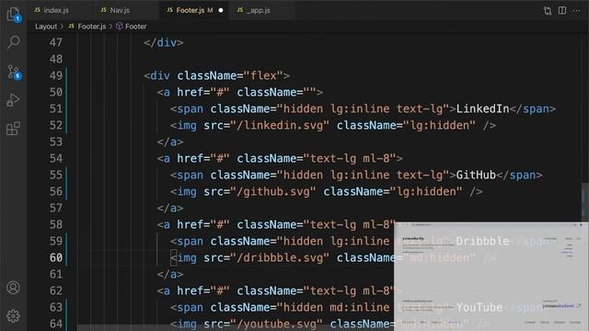
Task: Split the editor with the split icon
Action: tap(562, 10)
